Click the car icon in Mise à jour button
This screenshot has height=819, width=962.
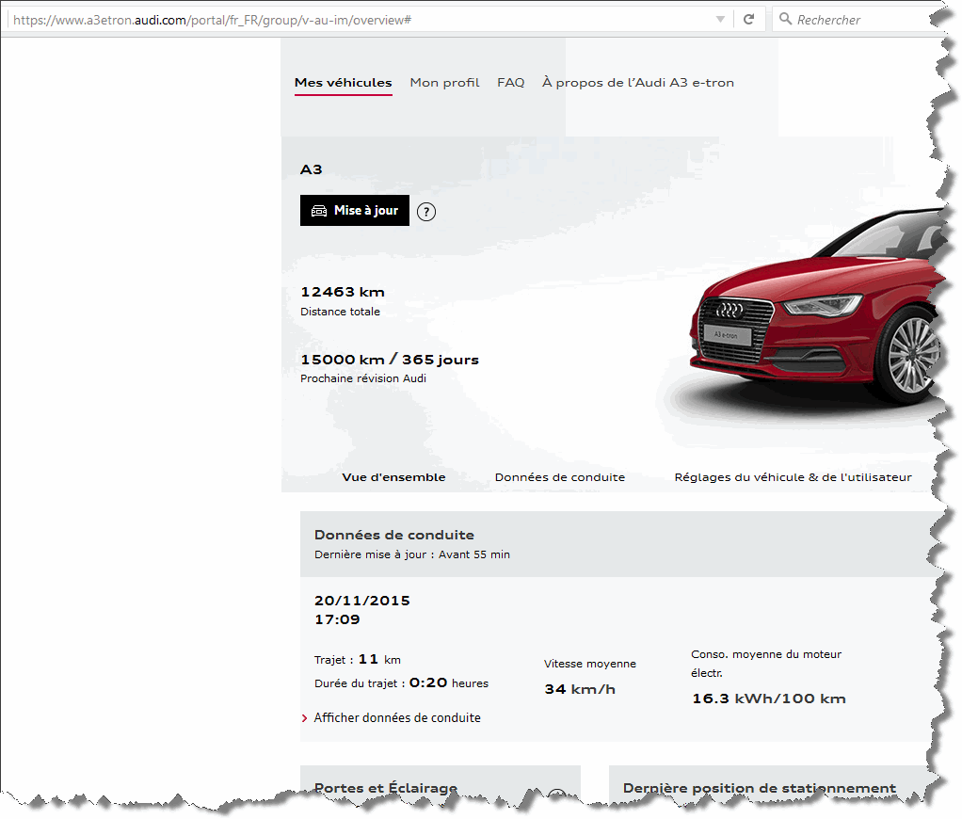click(319, 211)
